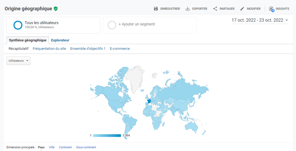Select Ensemble d'objectifs 1 link
The width and height of the screenshot is (296, 151).
88,49
